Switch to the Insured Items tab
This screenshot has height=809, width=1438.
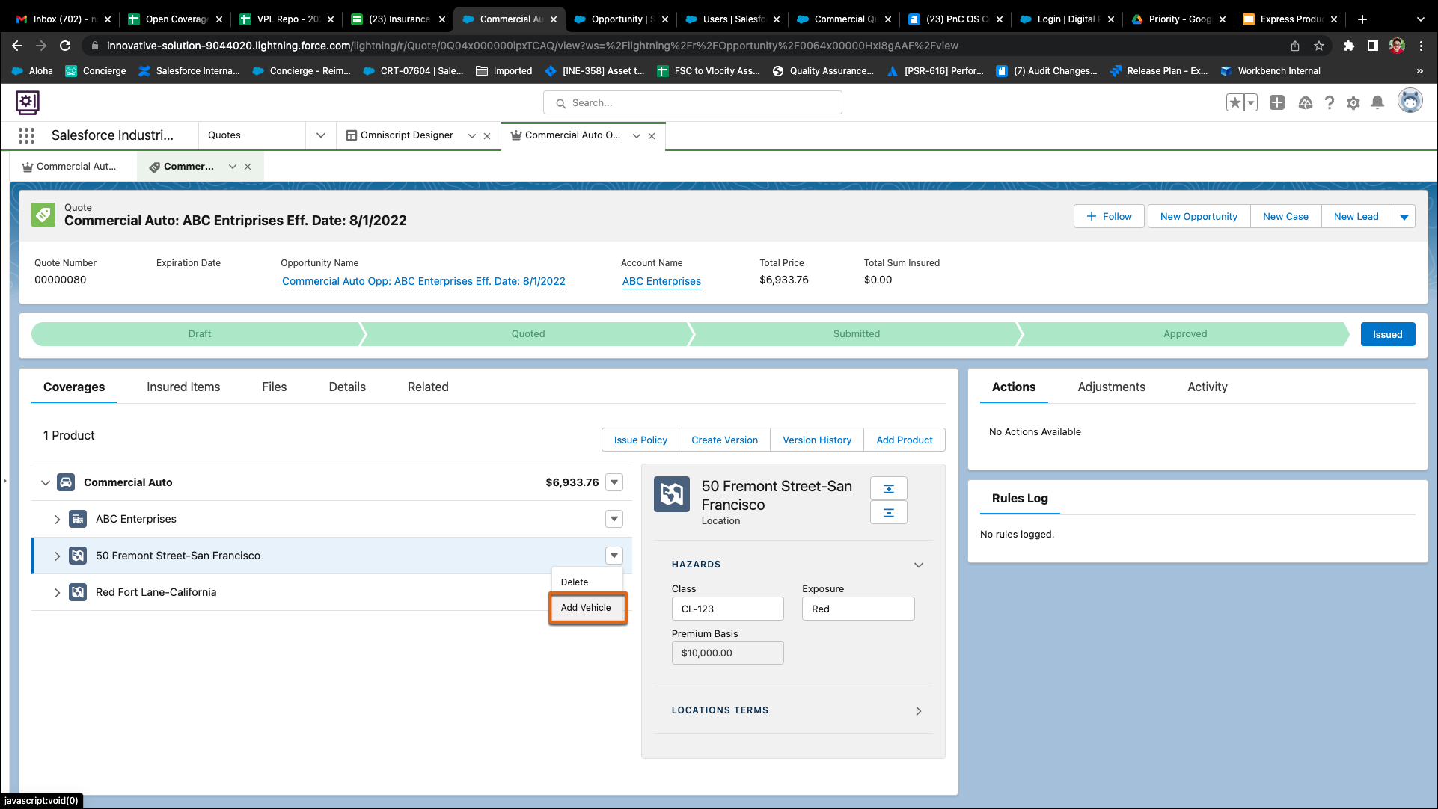183,387
